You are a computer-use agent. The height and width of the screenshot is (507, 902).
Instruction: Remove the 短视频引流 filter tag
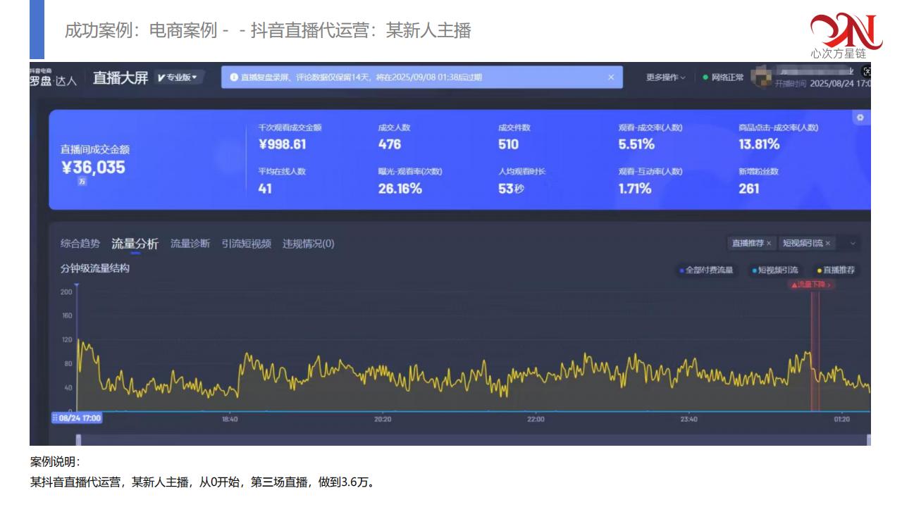[828, 243]
